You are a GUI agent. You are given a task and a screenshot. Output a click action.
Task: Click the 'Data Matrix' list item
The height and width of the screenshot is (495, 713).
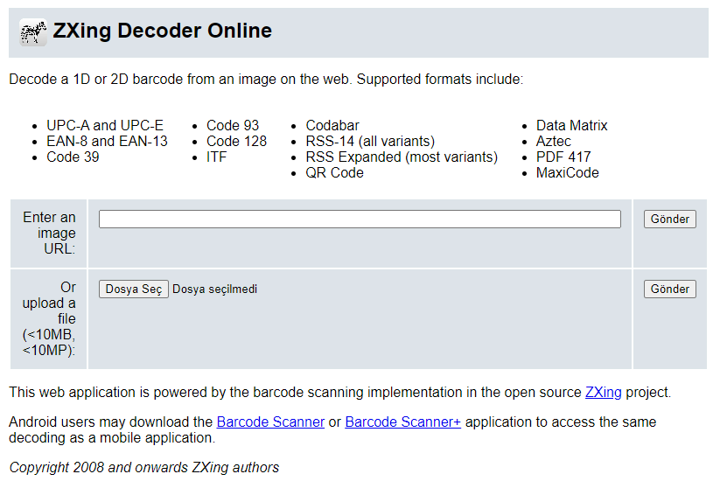pyautogui.click(x=571, y=125)
